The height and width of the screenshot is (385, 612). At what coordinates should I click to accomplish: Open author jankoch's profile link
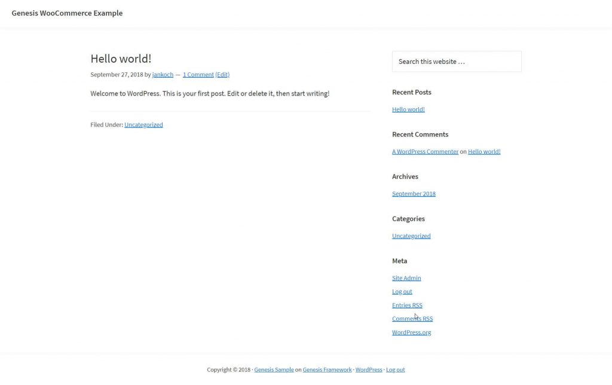click(163, 75)
